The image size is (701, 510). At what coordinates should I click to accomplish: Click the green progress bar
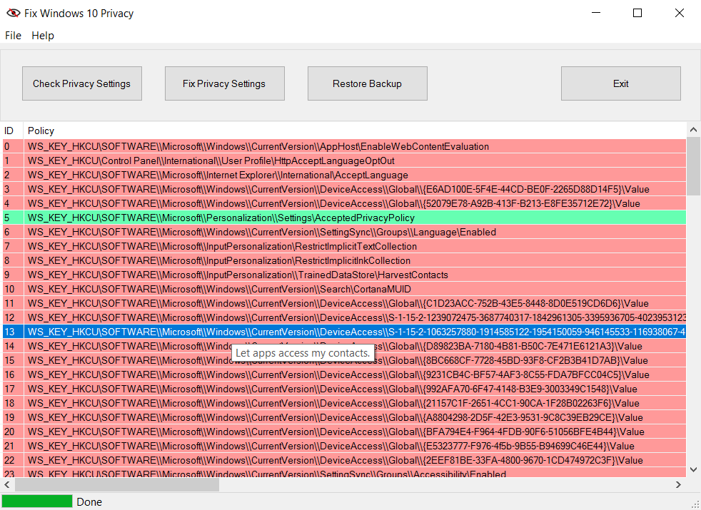[x=37, y=501]
